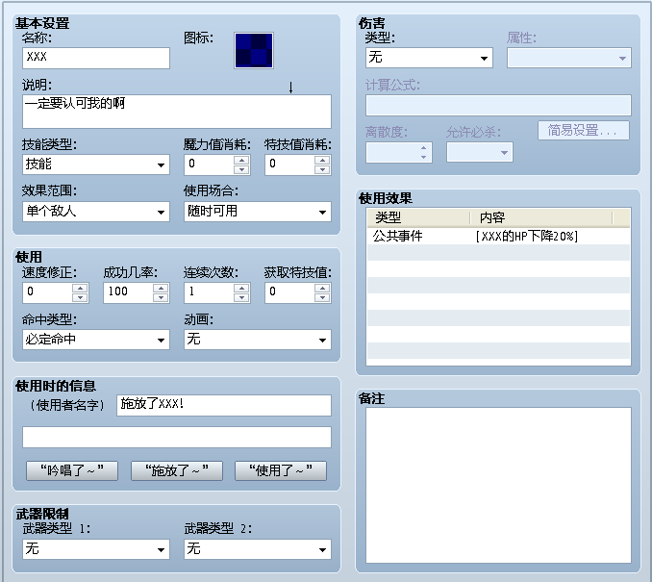Increase 魔力值消耗 with the up arrow
The image size is (652, 582).
[x=241, y=160]
